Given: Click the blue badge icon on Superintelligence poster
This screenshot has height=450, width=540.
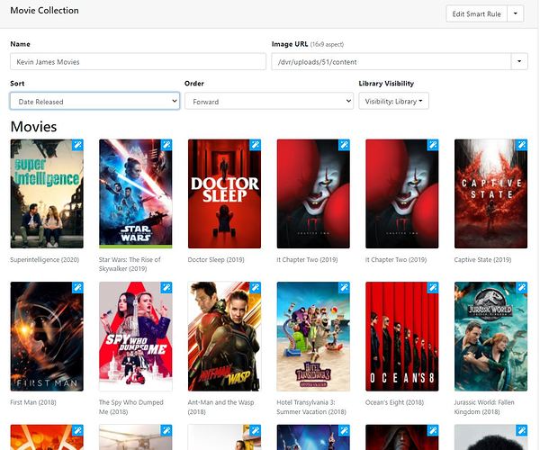Looking at the screenshot, I should point(78,144).
